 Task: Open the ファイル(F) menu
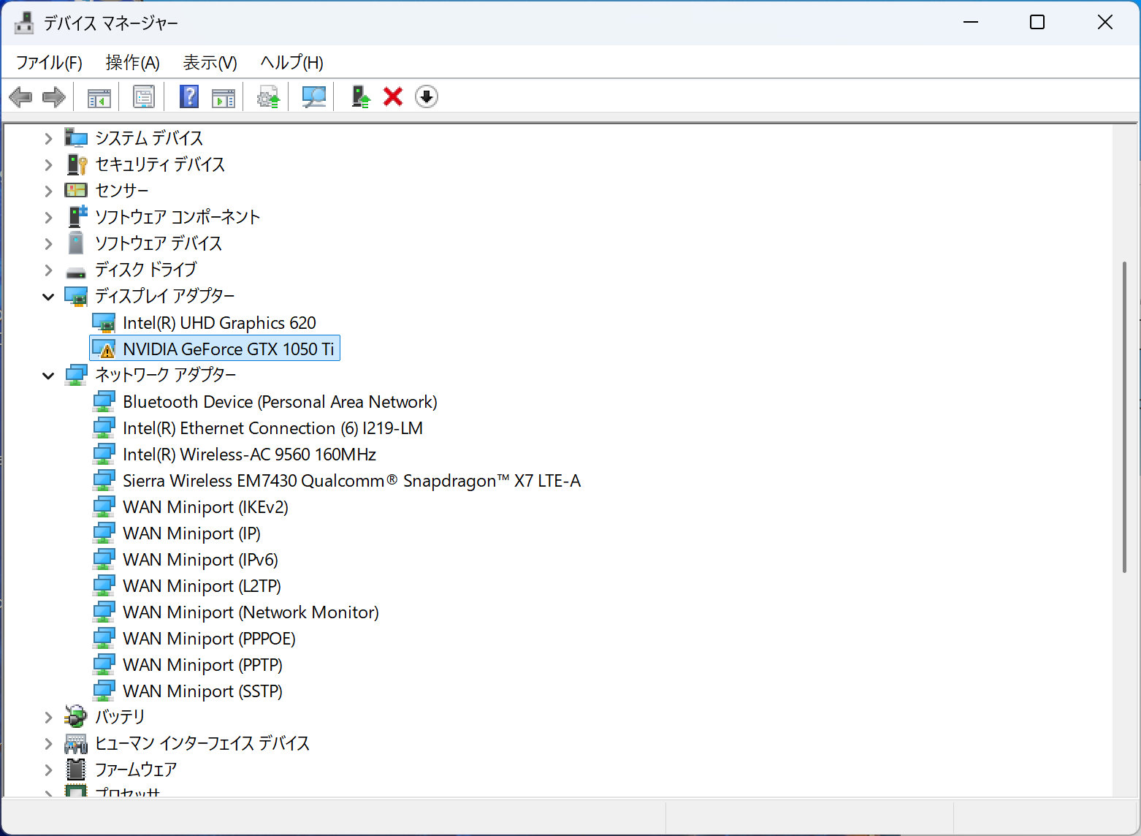tap(49, 63)
